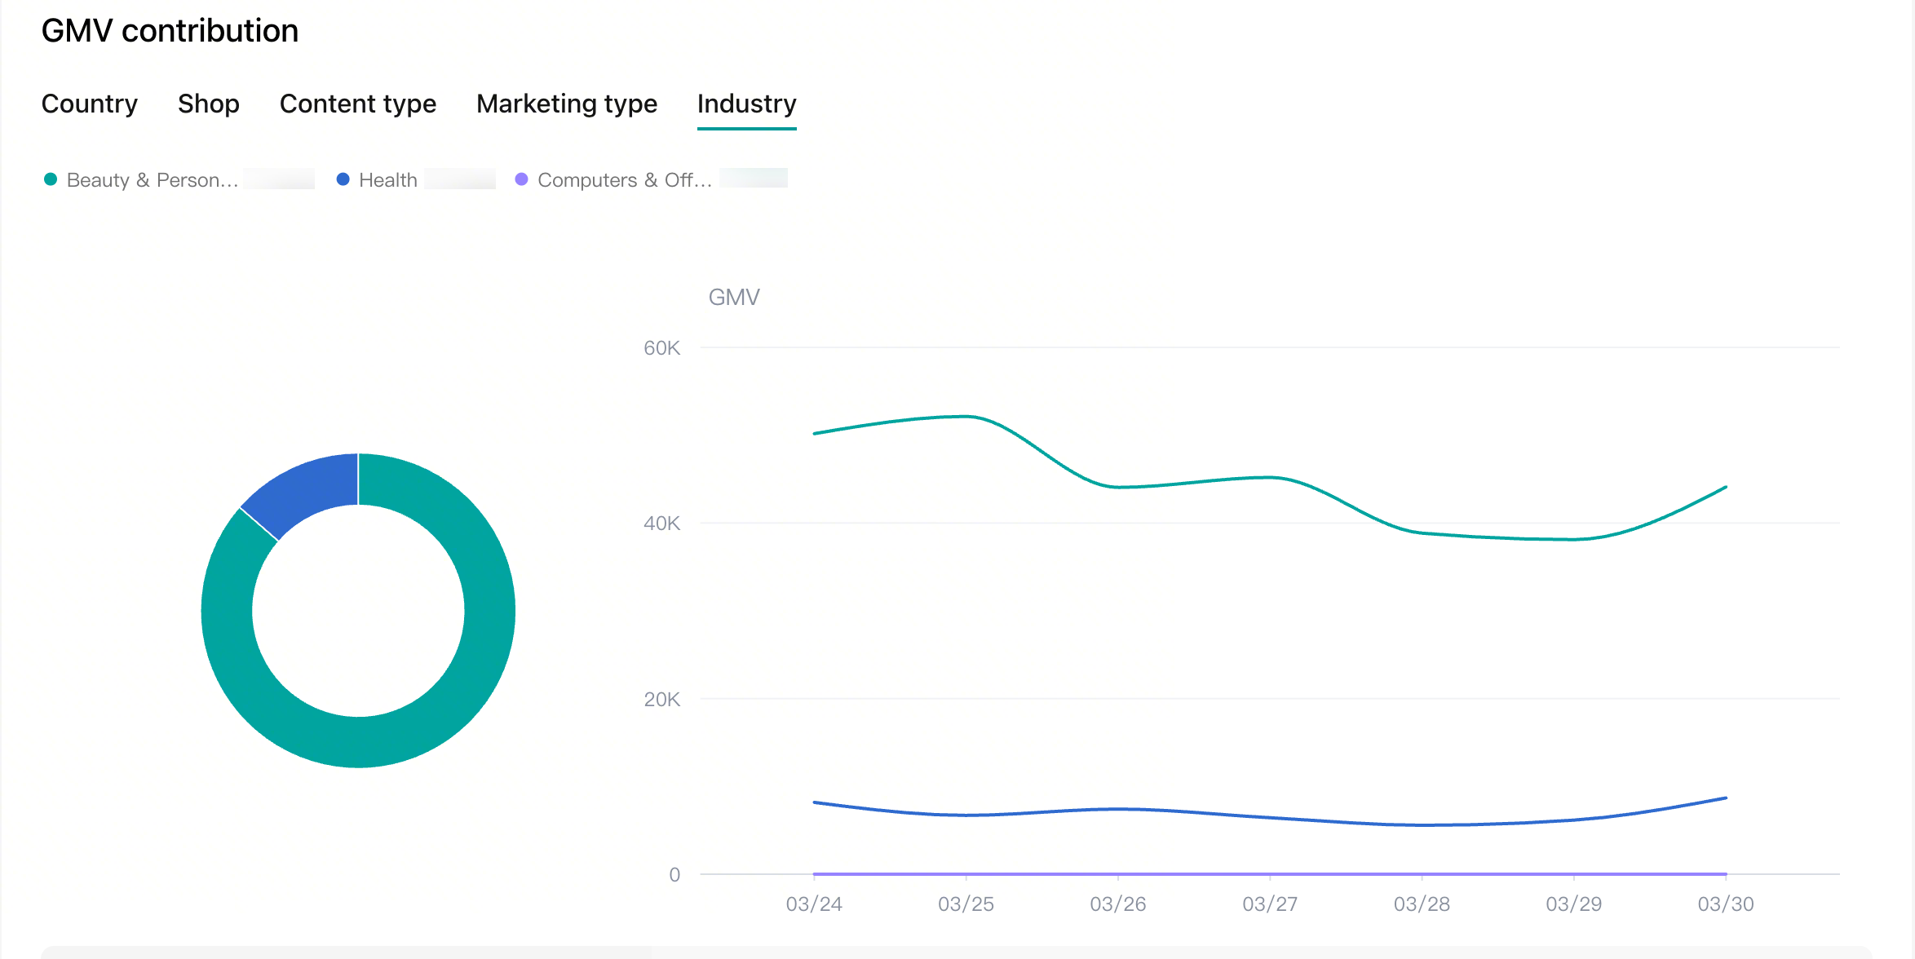Click the 03/29 date label
Screen dimensions: 1915x959
(x=1574, y=904)
